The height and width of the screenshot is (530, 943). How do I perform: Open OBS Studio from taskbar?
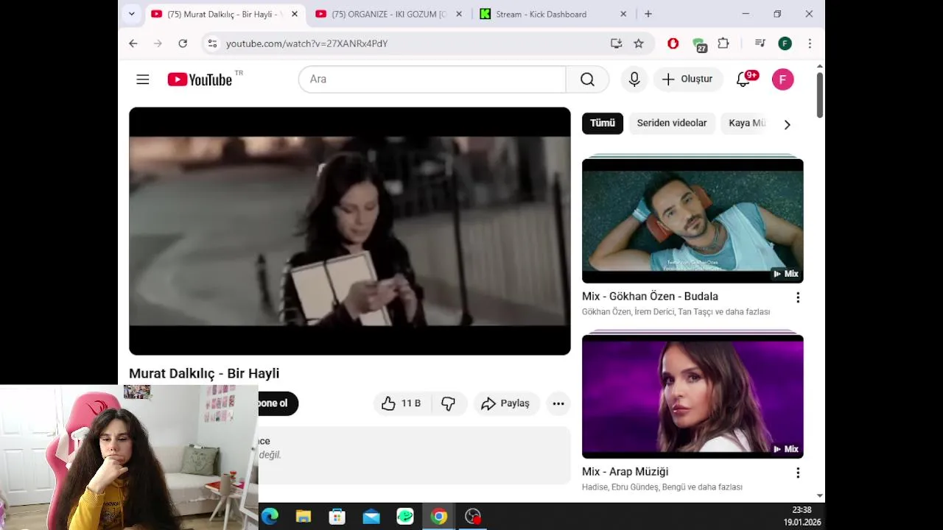(473, 517)
